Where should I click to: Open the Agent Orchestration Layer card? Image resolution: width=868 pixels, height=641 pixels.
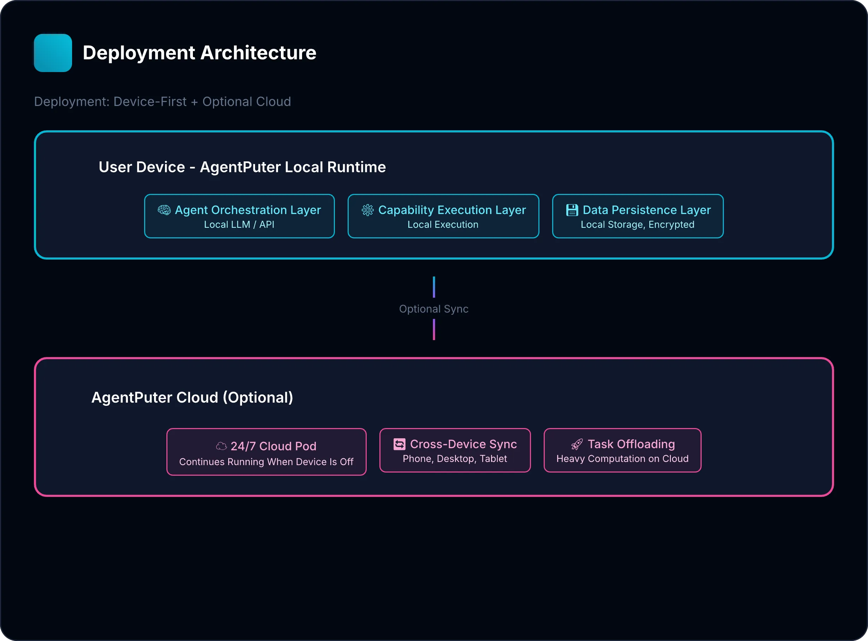click(x=239, y=216)
